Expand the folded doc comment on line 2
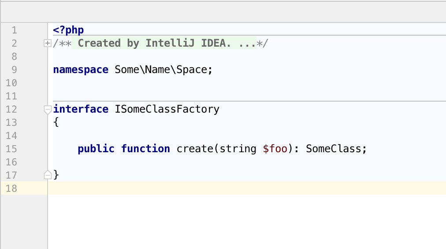 [48, 43]
